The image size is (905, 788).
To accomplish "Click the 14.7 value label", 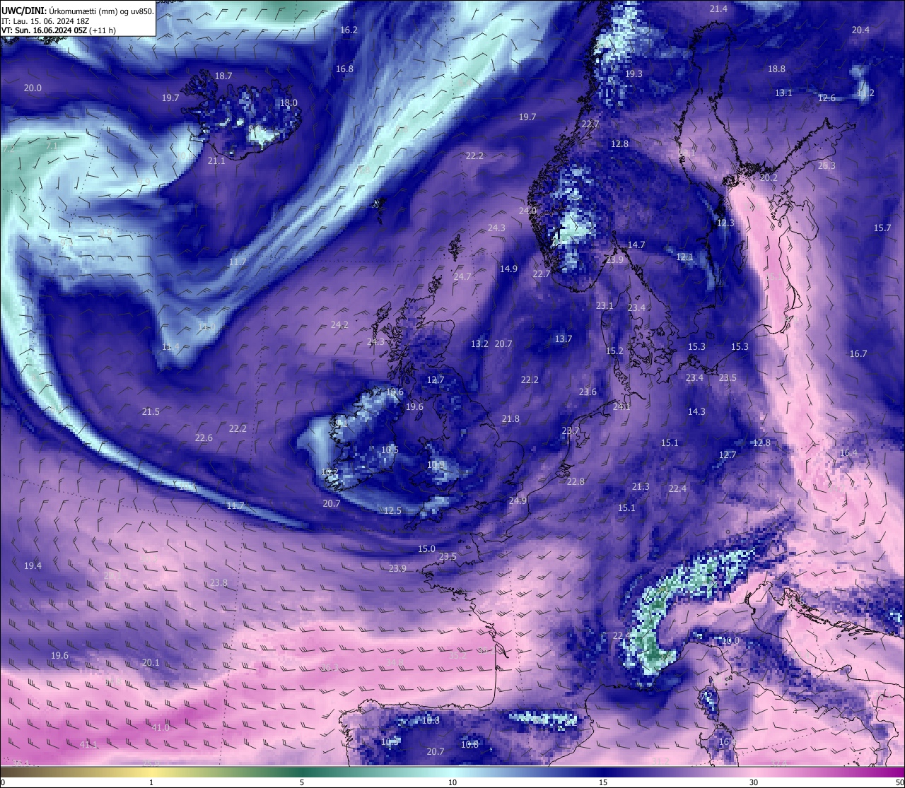I will point(636,245).
